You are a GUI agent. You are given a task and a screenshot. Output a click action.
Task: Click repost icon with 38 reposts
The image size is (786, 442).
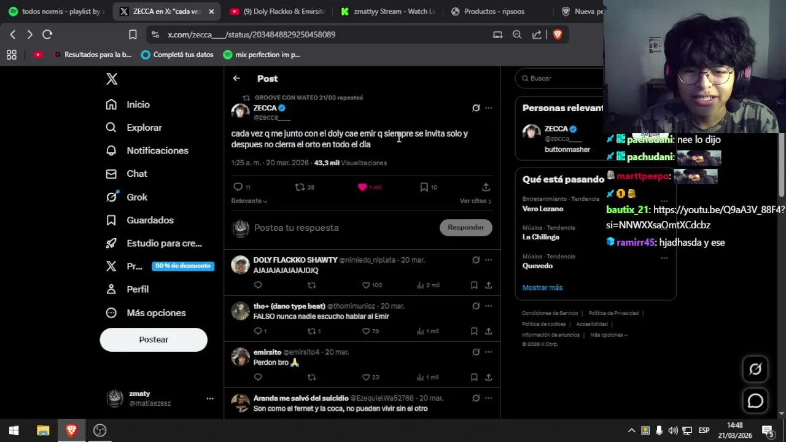(300, 187)
